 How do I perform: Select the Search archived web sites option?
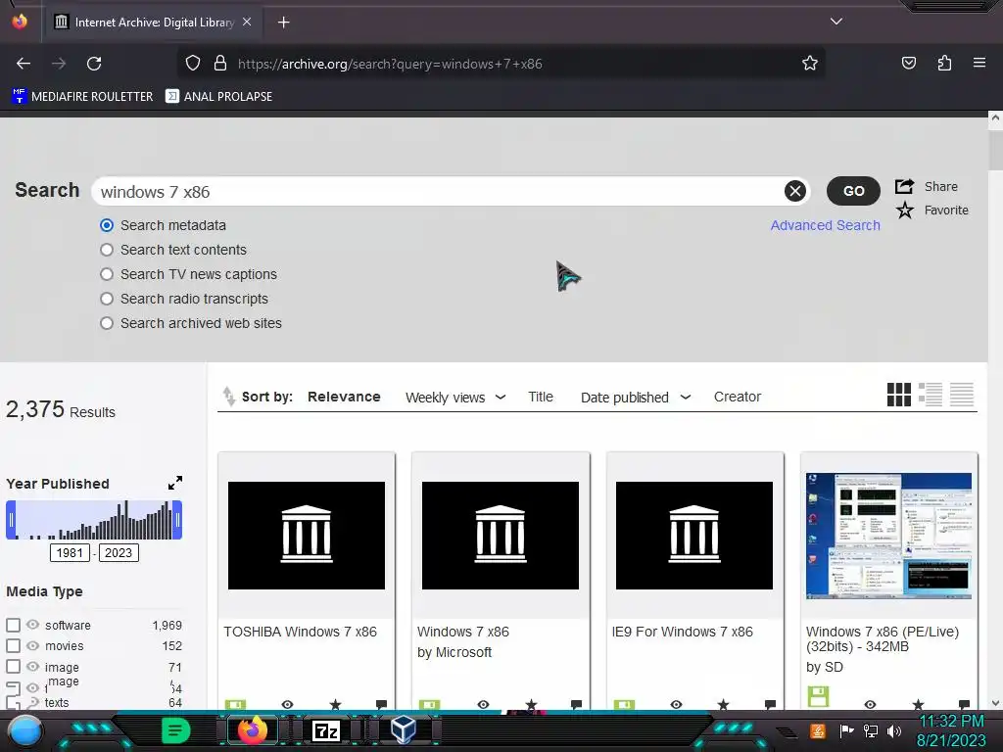(107, 323)
